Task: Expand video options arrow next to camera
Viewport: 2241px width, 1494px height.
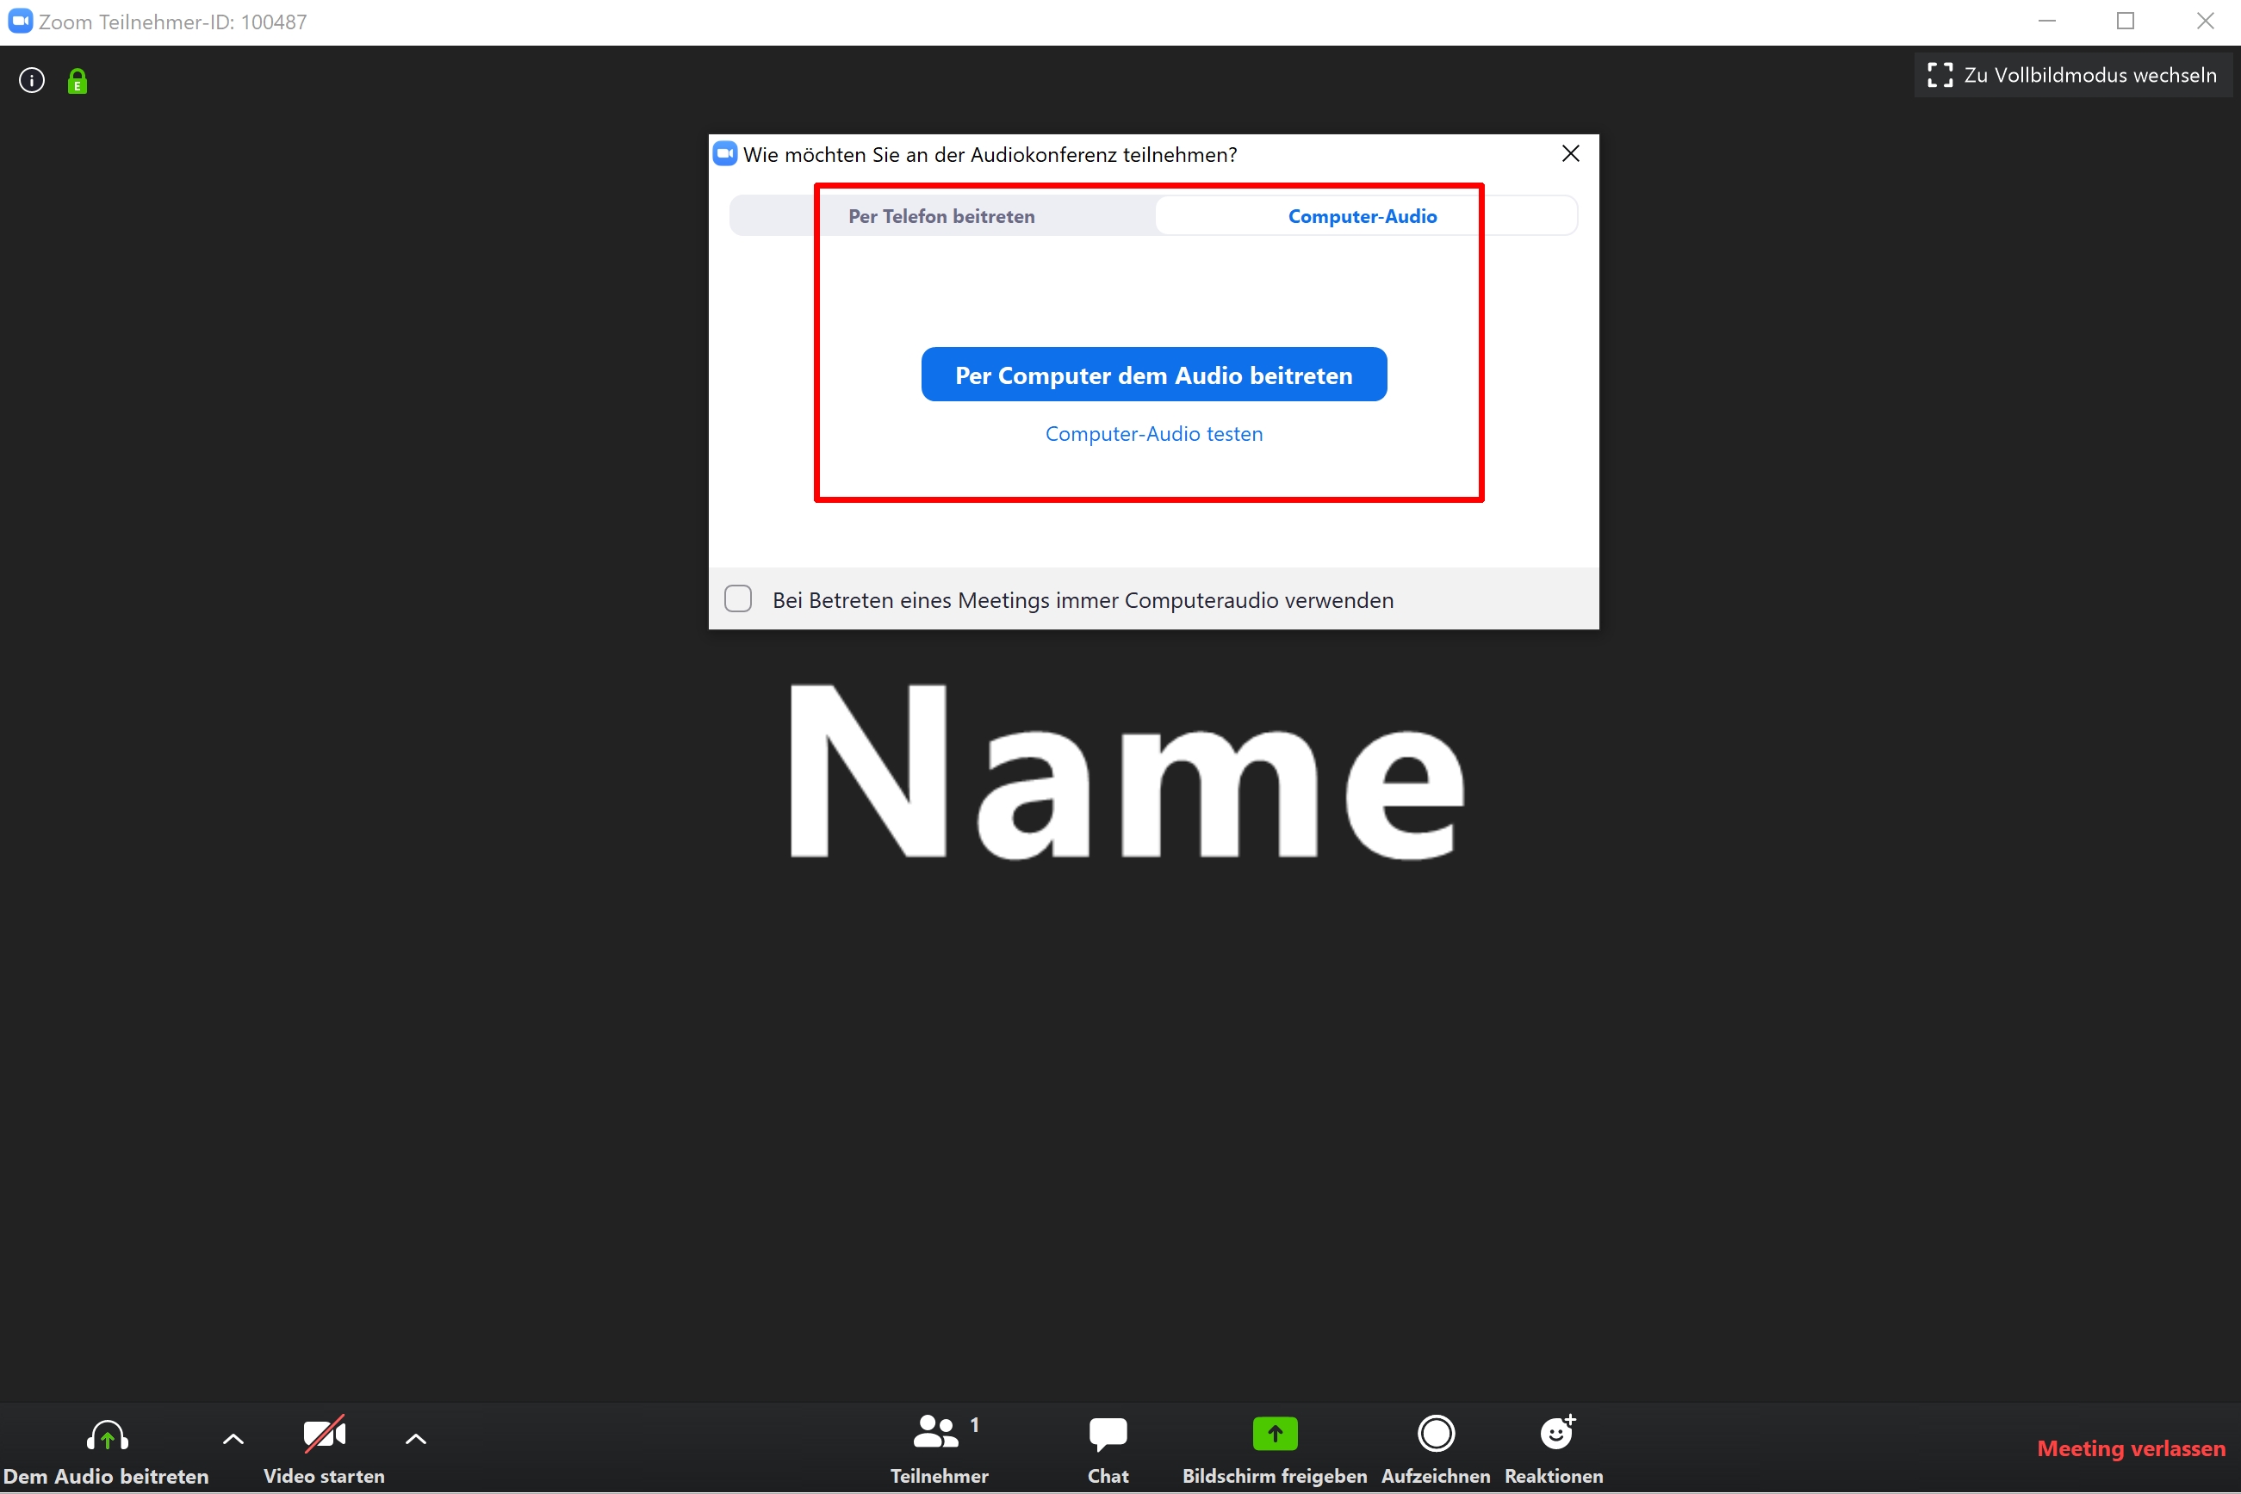Action: [415, 1440]
